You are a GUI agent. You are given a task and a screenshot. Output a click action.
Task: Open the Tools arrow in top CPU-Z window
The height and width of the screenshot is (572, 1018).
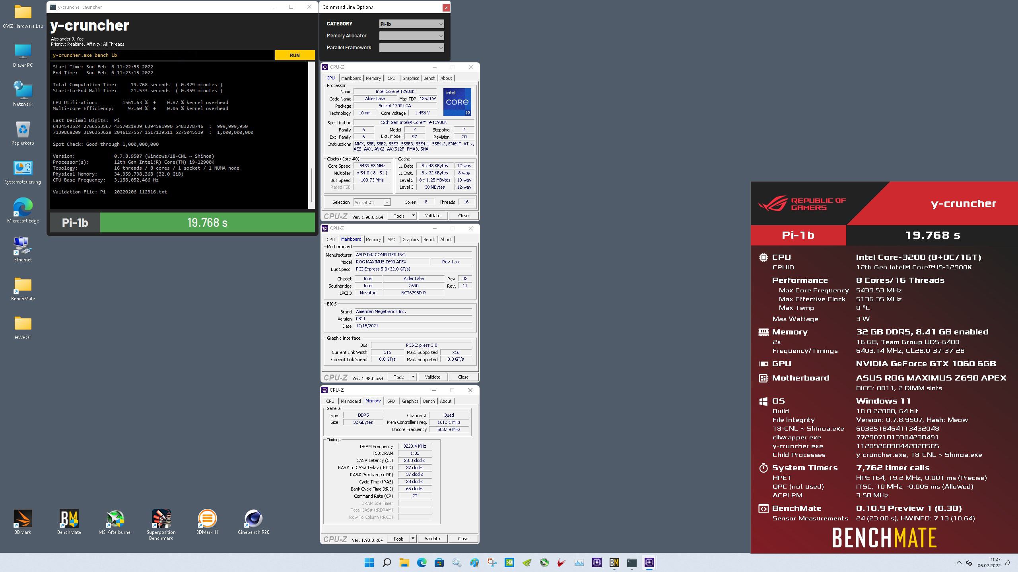click(413, 216)
